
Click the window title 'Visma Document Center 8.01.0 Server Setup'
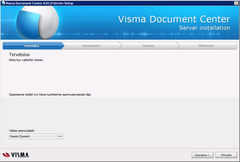click(39, 3)
